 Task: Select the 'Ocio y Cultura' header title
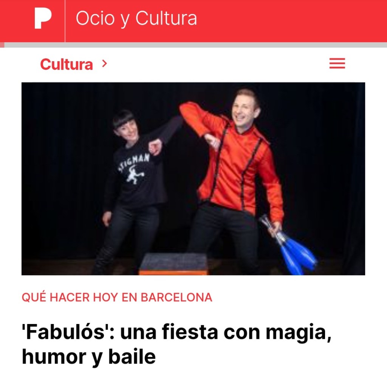[136, 18]
